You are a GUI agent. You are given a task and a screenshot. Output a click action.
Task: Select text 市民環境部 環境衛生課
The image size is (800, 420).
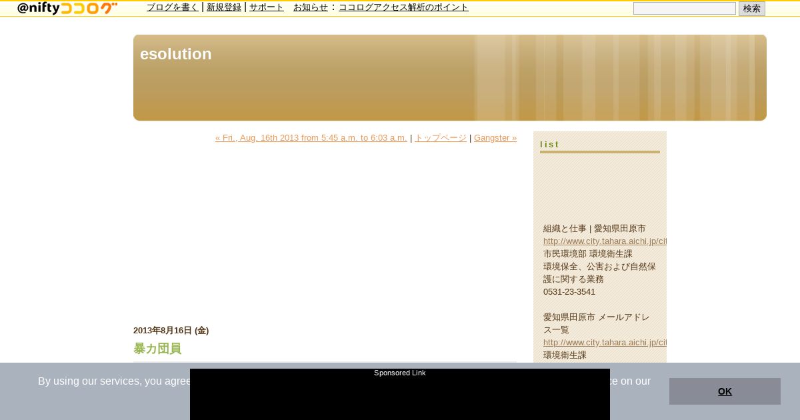588,254
